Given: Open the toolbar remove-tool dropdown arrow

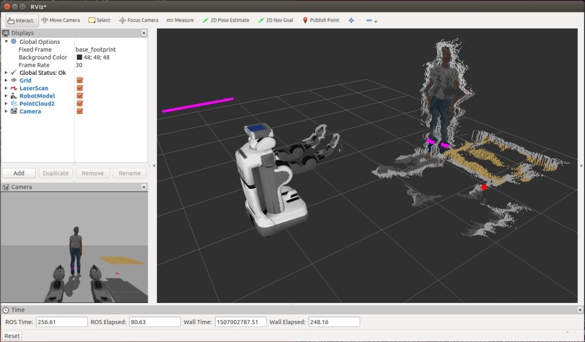Looking at the screenshot, I should pos(376,22).
